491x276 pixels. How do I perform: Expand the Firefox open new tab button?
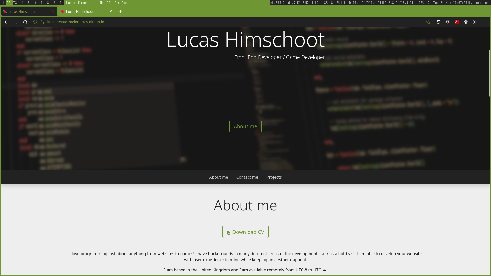pyautogui.click(x=121, y=11)
